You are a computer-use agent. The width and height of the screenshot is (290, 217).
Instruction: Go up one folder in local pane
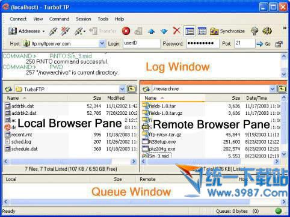(132, 89)
